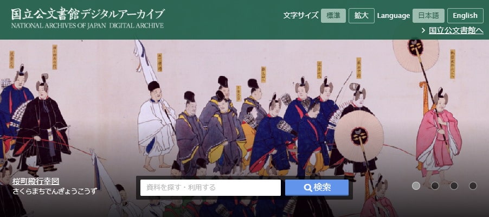Enlarge text size with 拡大
The height and width of the screenshot is (217, 489).
[x=362, y=16]
